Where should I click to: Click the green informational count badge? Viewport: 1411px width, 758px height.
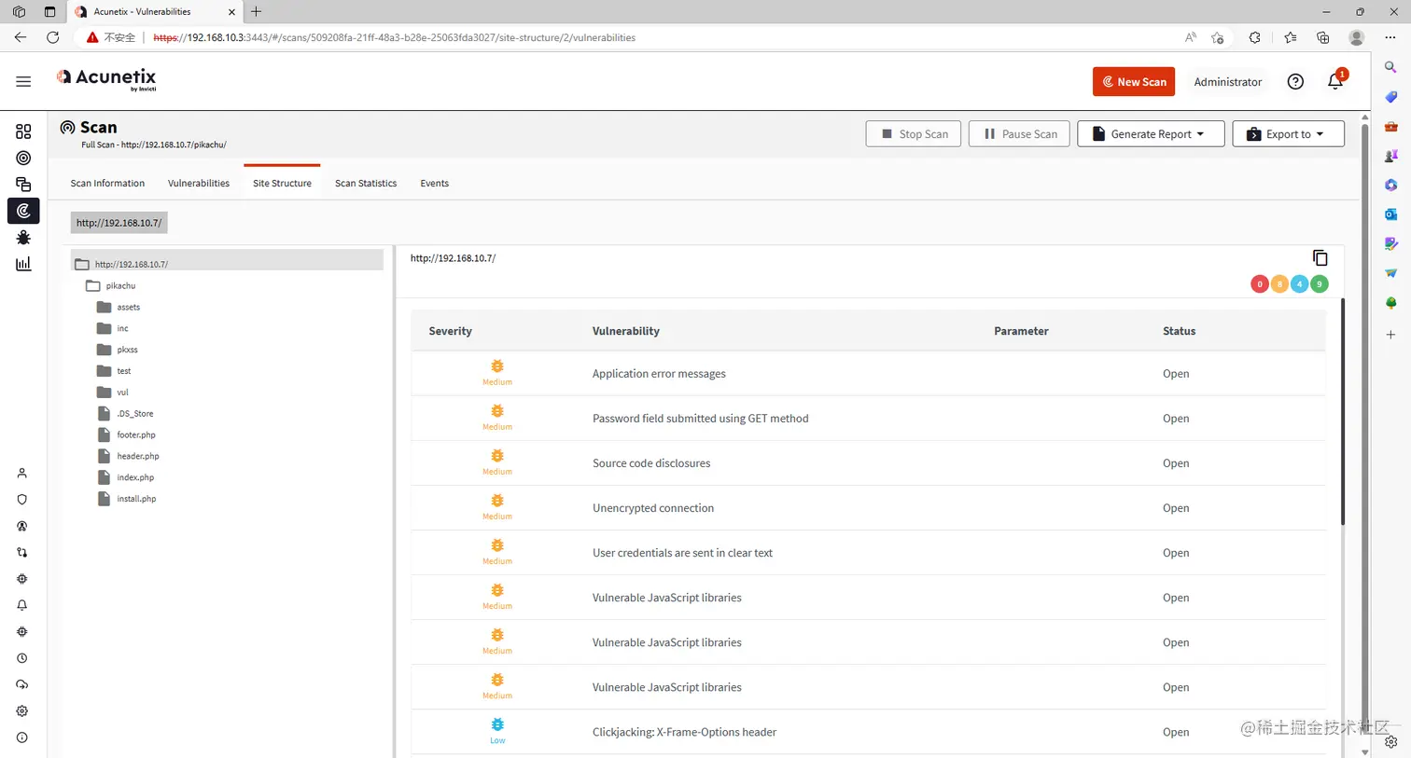[1320, 284]
